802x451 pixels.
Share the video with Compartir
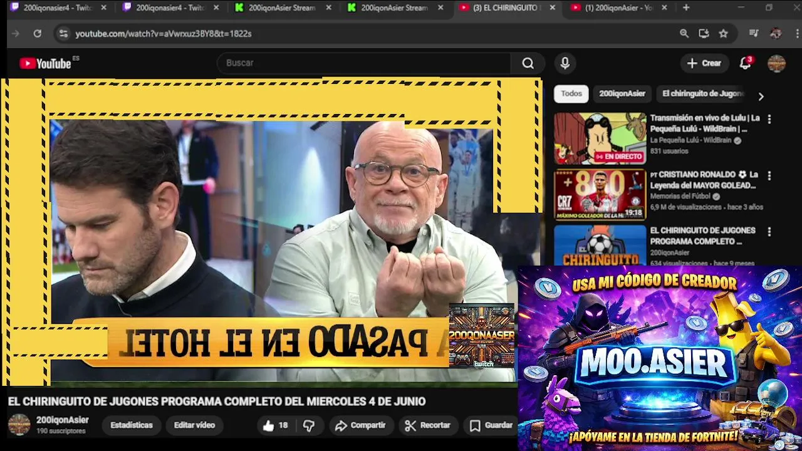point(360,425)
